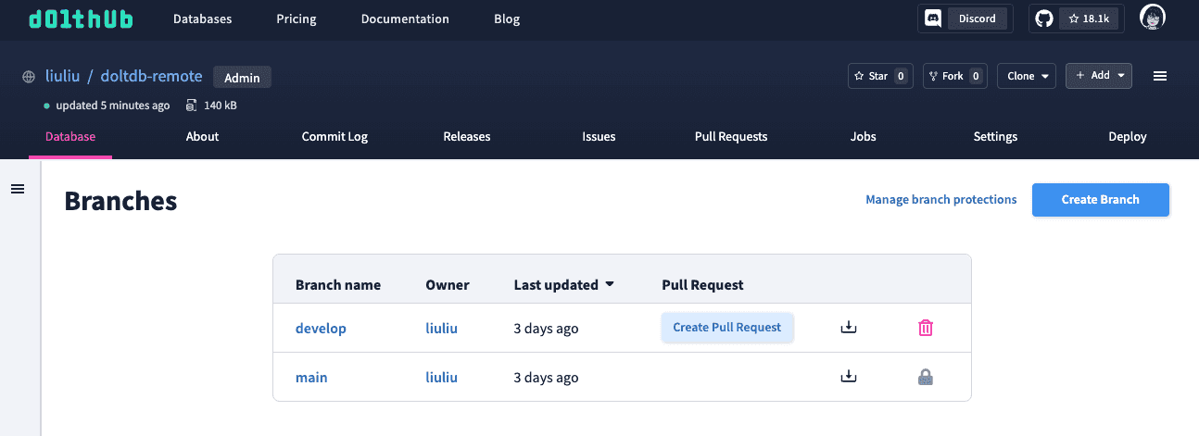
Task: Download the main branch
Action: click(848, 377)
